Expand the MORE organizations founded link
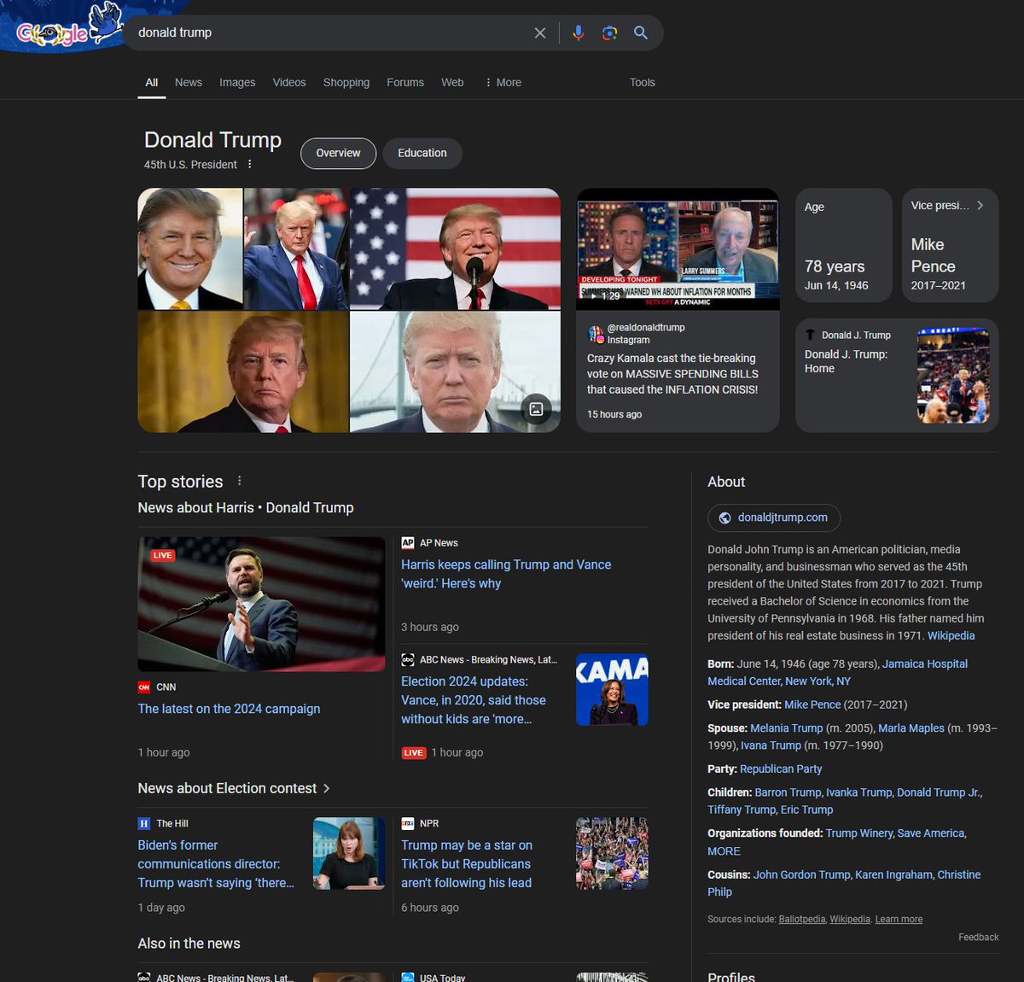This screenshot has width=1024, height=982. (724, 850)
